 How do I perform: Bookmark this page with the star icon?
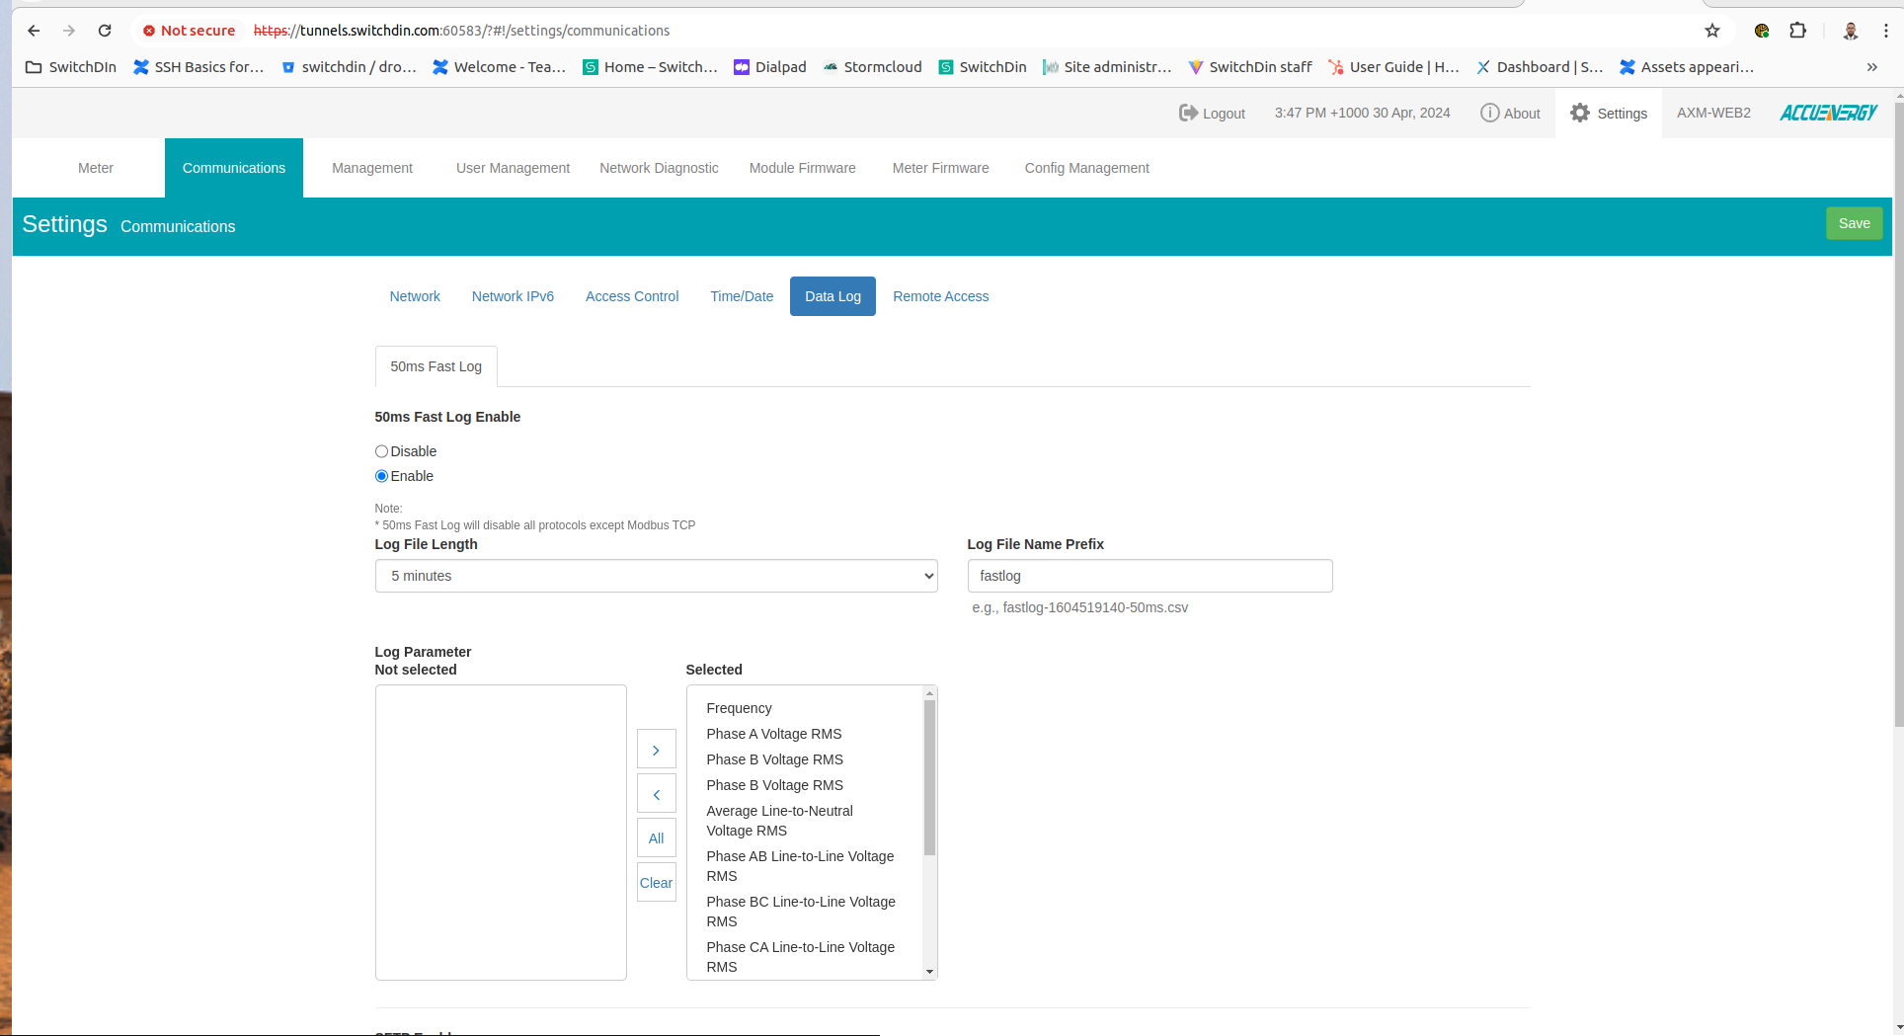coord(1712,31)
